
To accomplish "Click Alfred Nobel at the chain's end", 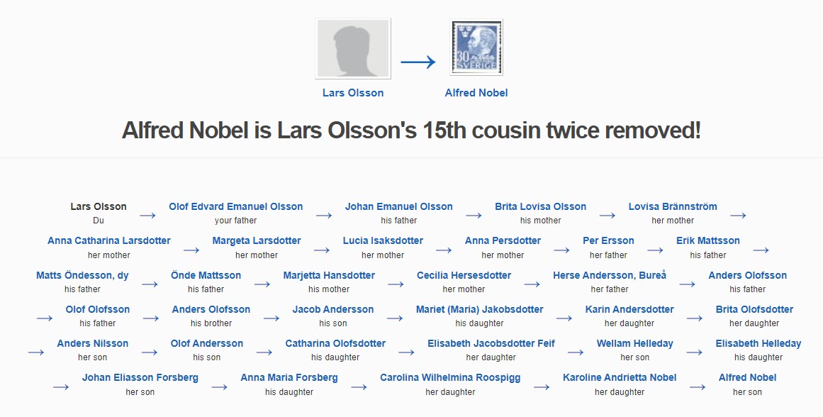I will 747,377.
